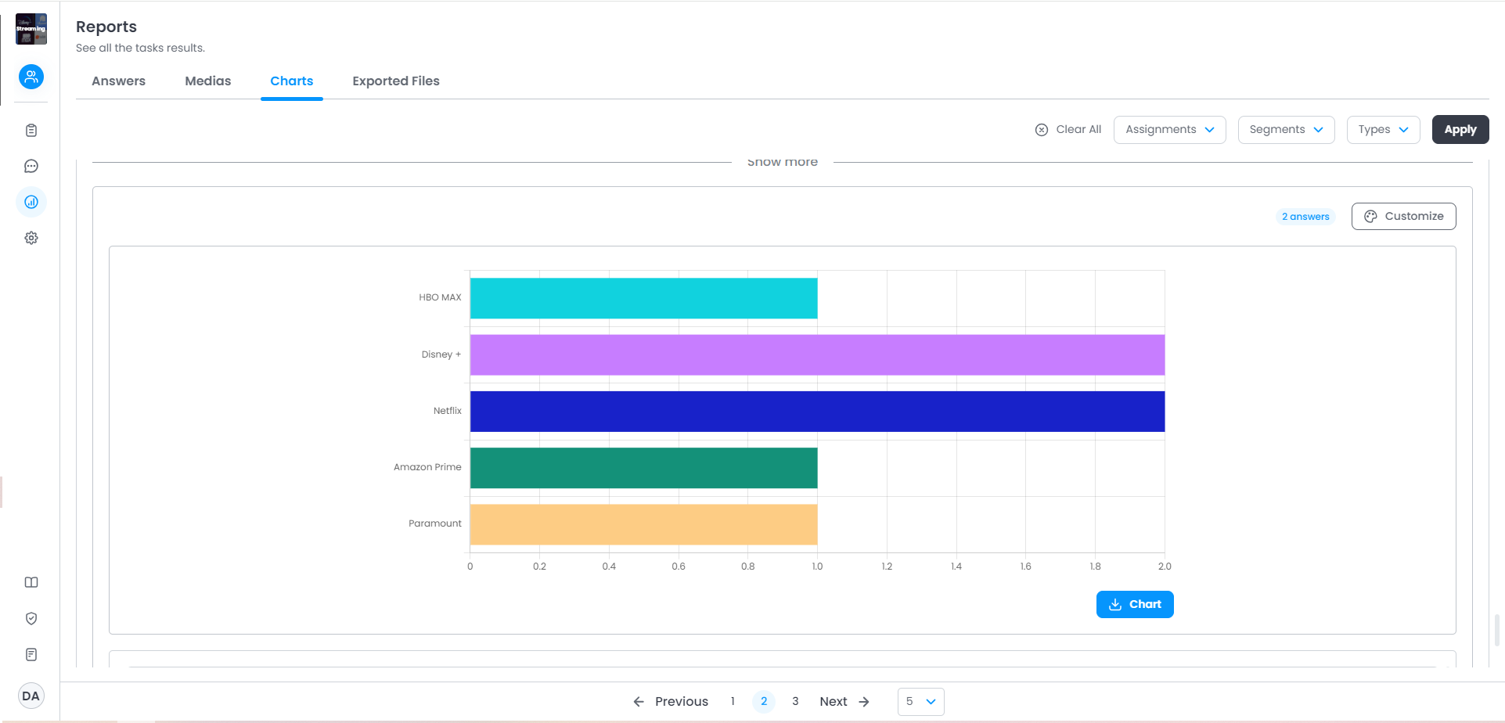1505x723 pixels.
Task: Click the Apply button
Action: [1460, 129]
